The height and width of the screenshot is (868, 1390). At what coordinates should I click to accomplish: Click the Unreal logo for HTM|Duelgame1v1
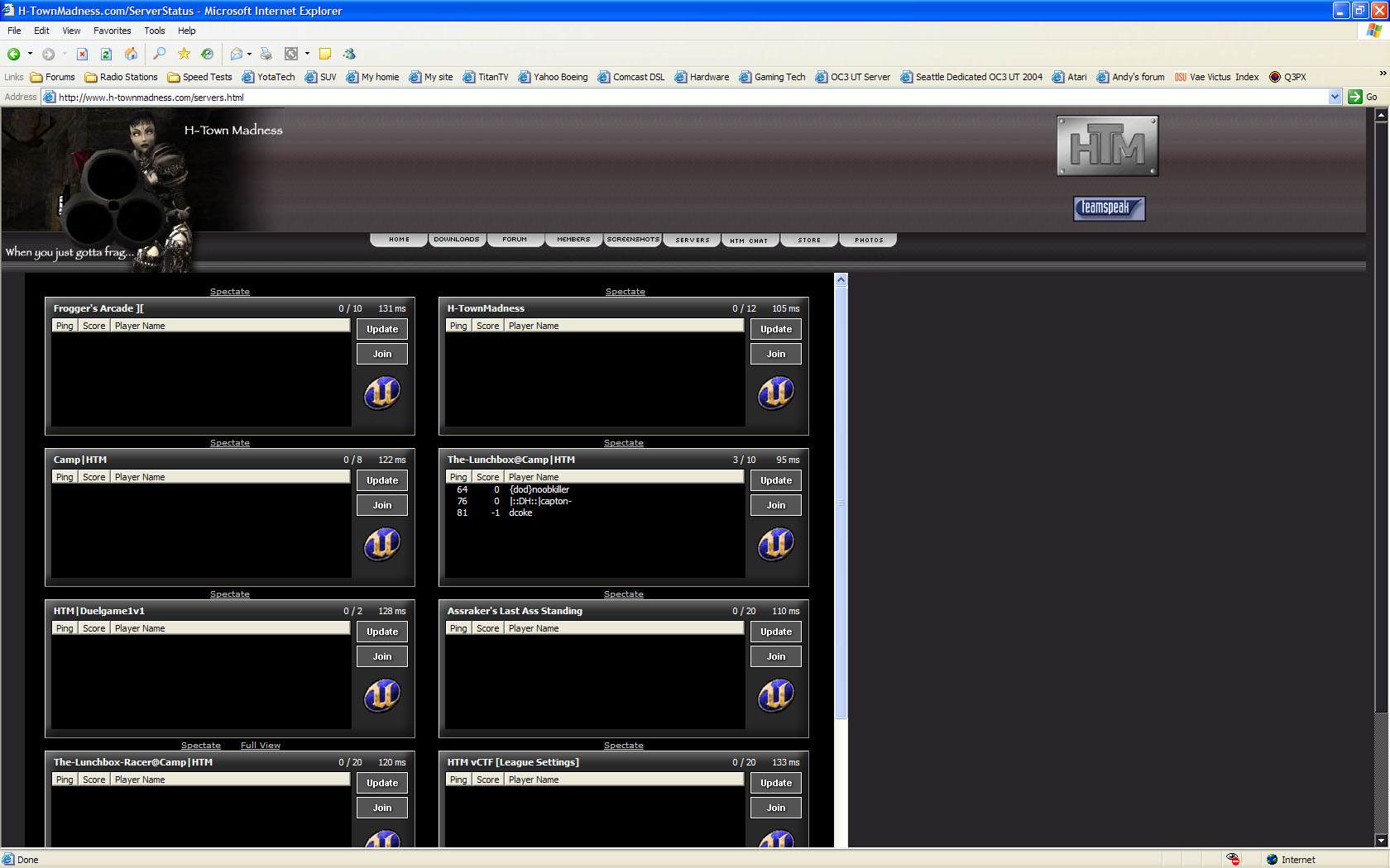(382, 695)
